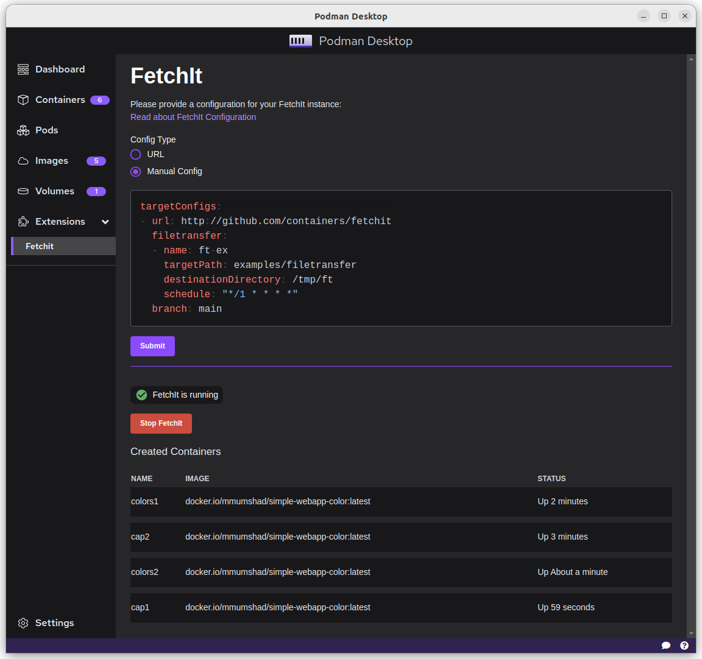Open Settings in the sidebar
The image size is (702, 659).
click(x=54, y=623)
